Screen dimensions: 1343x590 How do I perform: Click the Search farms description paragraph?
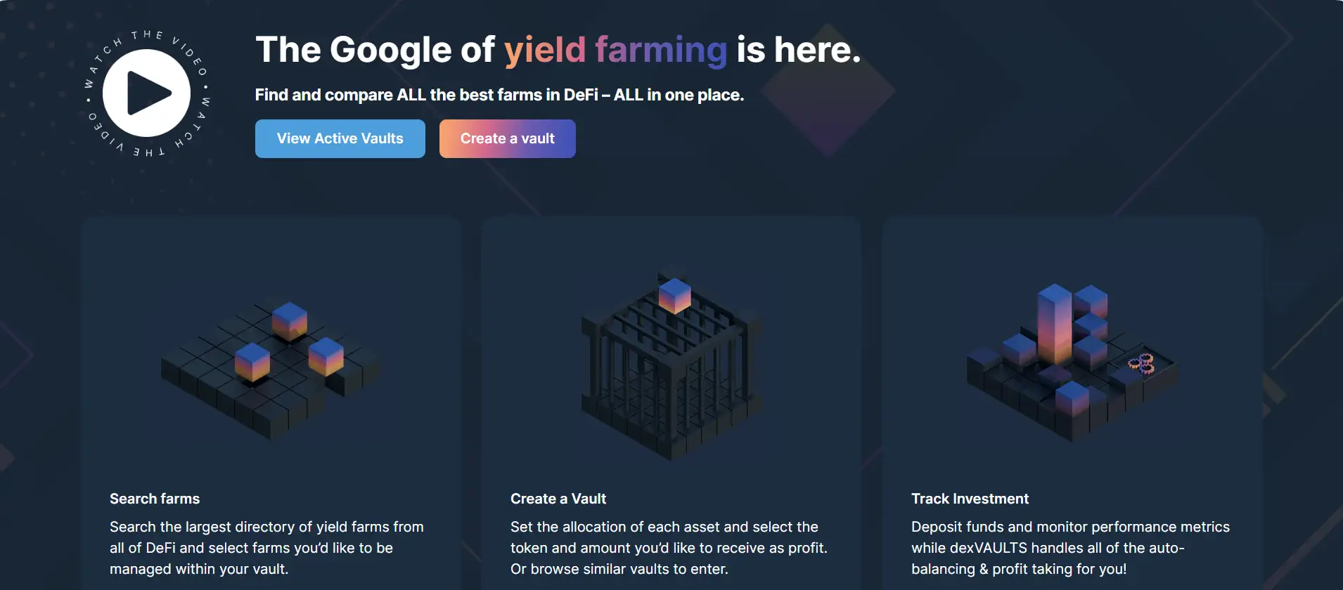(266, 548)
